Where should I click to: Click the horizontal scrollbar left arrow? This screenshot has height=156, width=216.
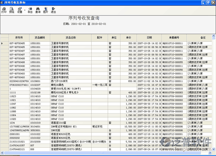[2, 153]
